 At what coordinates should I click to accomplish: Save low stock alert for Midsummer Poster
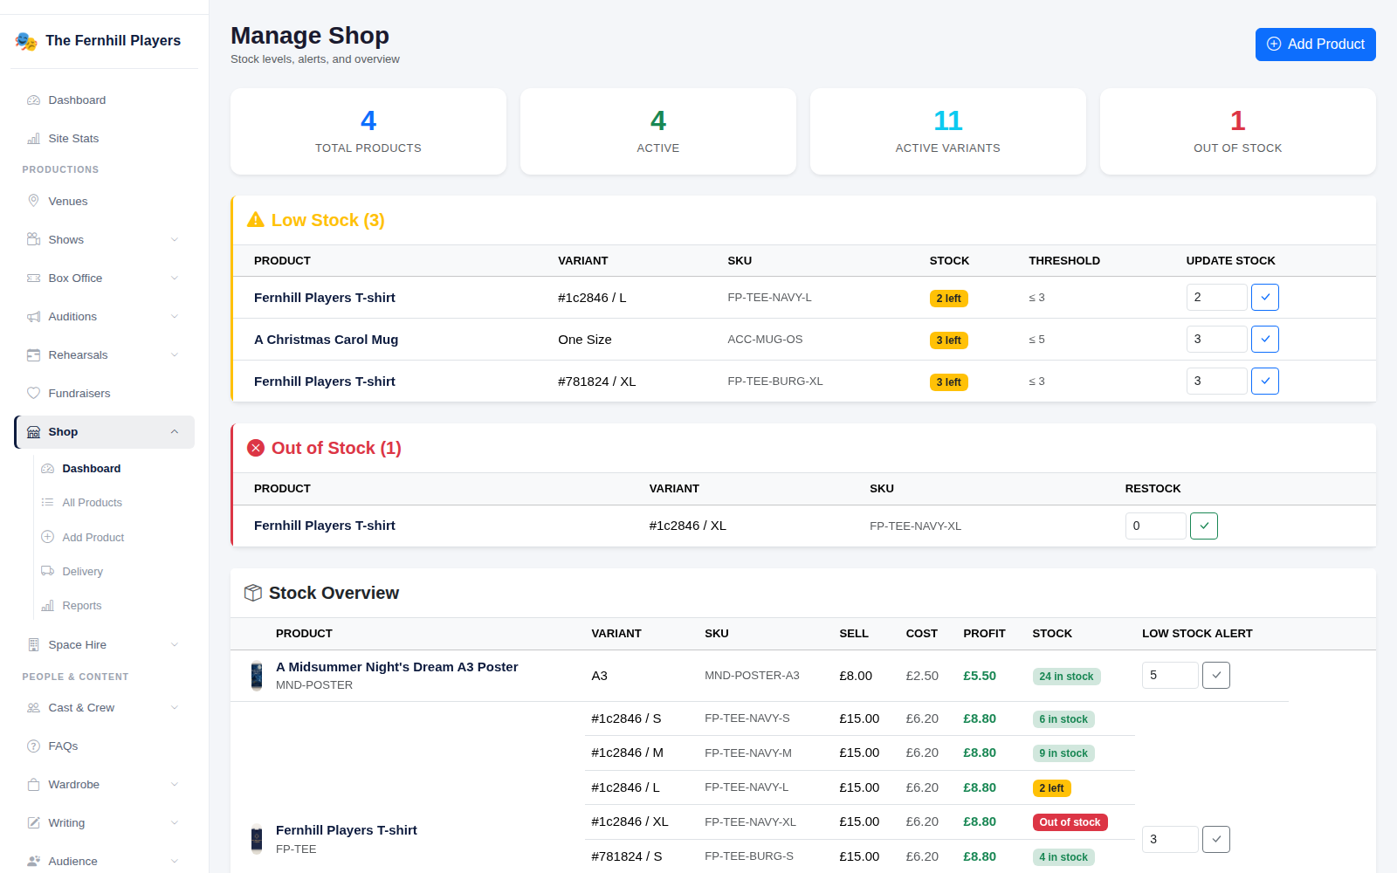(x=1216, y=676)
